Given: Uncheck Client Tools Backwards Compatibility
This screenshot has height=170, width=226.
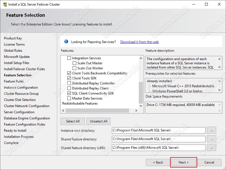Looking at the screenshot, I should pos(69,73).
